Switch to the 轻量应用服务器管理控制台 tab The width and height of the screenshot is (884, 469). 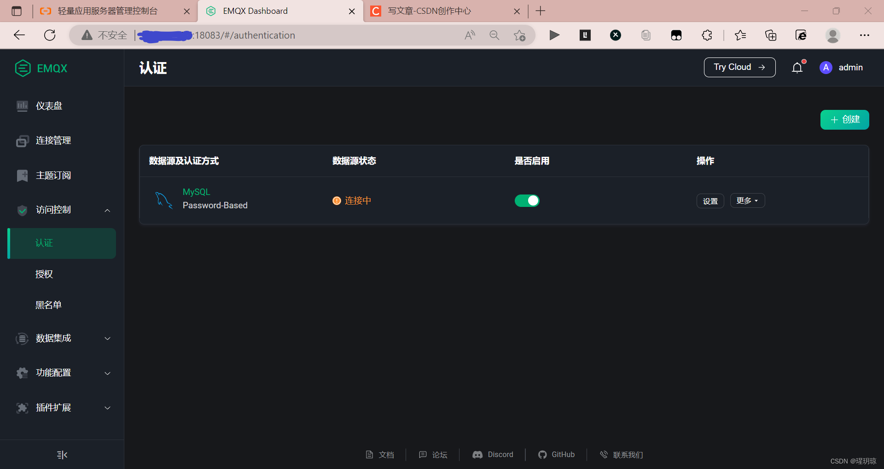[115, 11]
